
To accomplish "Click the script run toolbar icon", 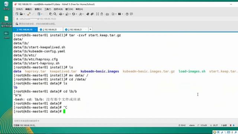I will click(x=113, y=14).
